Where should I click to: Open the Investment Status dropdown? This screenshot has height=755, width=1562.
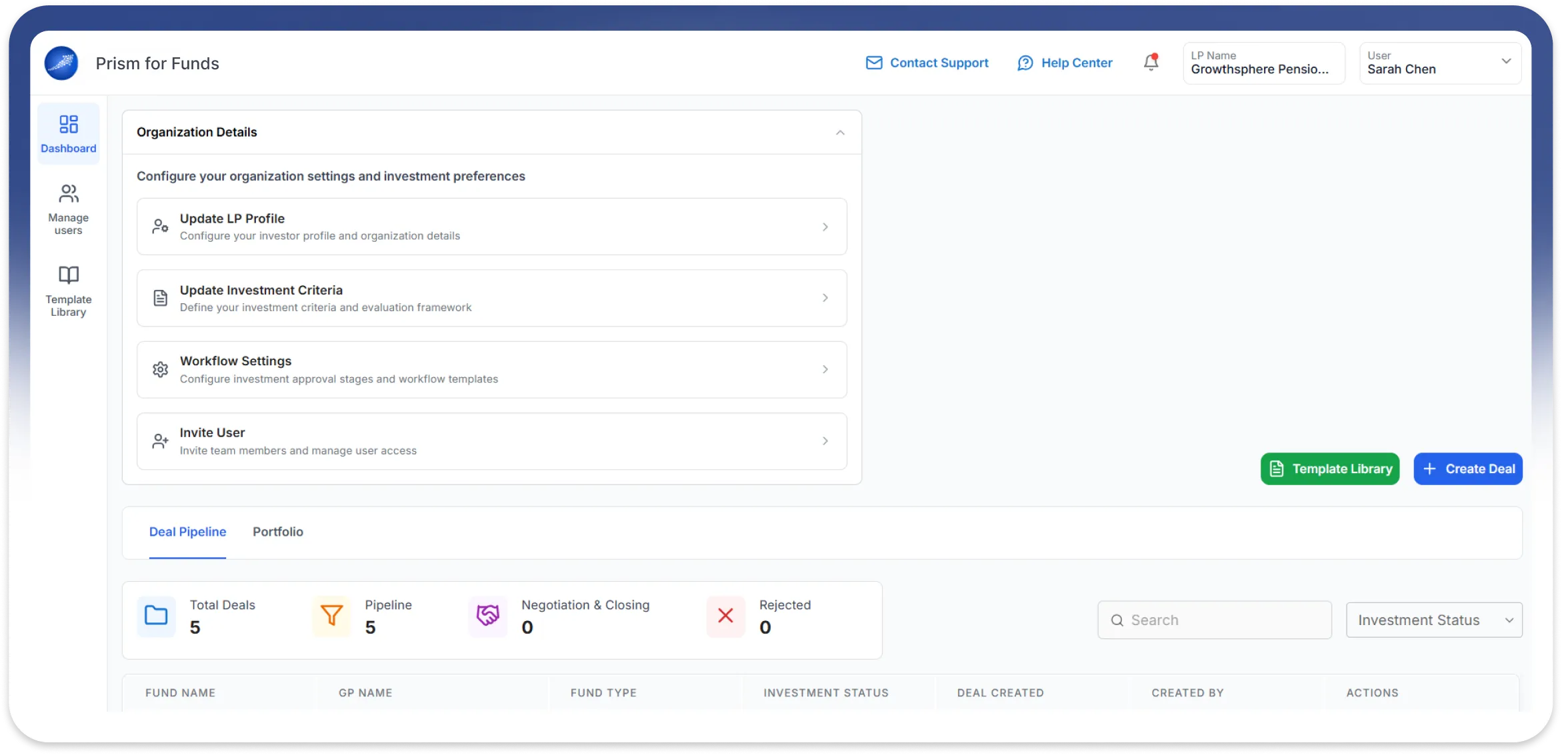[1433, 620]
